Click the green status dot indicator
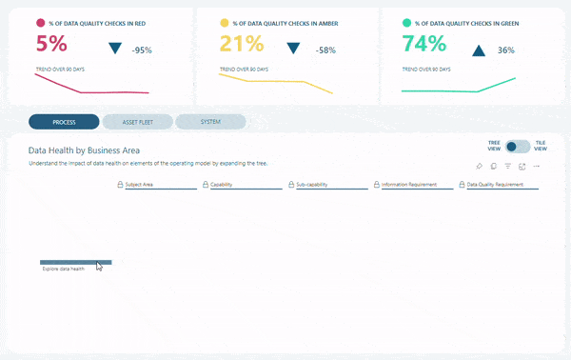Image resolution: width=571 pixels, height=360 pixels. coord(406,23)
